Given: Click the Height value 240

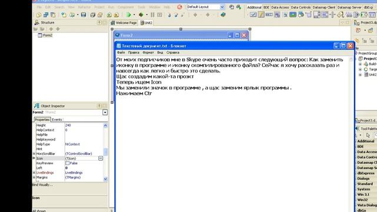Looking at the screenshot, I should click(x=68, y=125).
